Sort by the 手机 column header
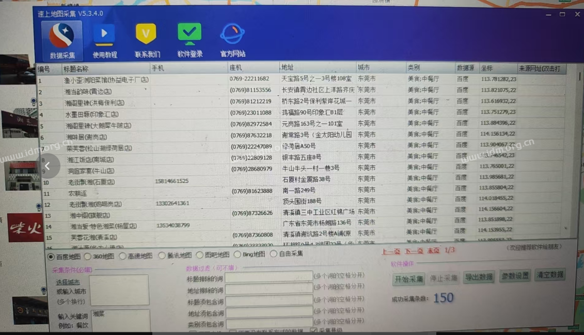Image resolution: width=584 pixels, height=335 pixels. 189,69
